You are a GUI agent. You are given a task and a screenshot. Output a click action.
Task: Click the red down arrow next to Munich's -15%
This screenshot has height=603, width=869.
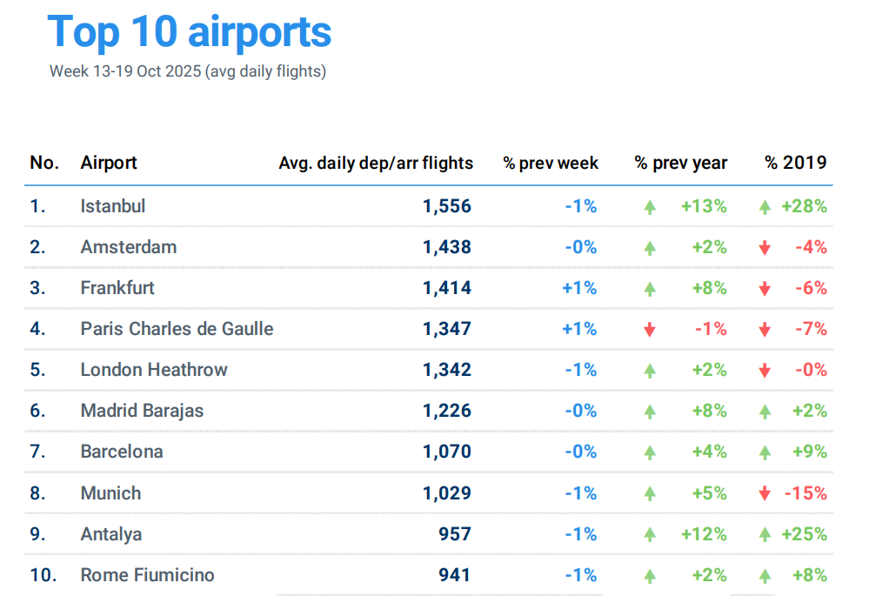(x=765, y=493)
